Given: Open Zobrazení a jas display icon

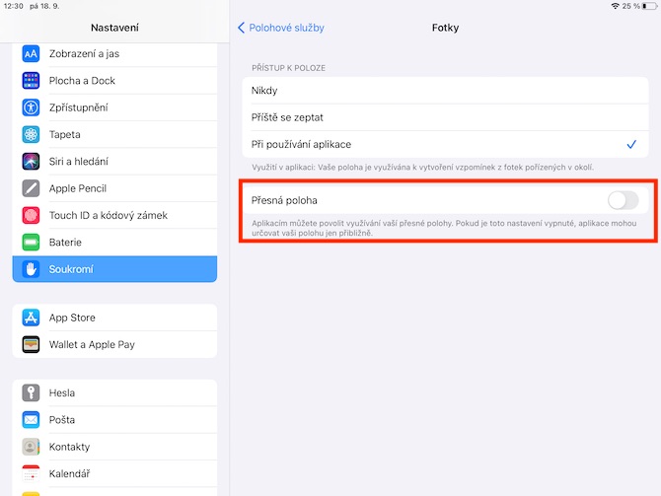Looking at the screenshot, I should pyautogui.click(x=31, y=54).
